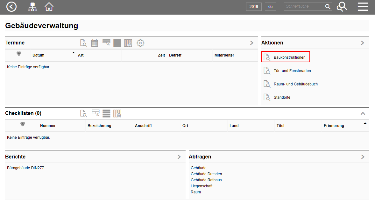
Task: Open the sitemap hierarchy icon
Action: coord(32,7)
